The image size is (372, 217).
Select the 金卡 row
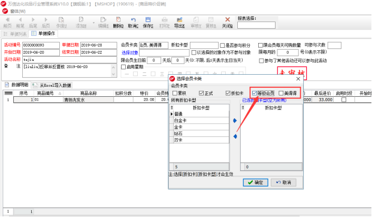(201, 127)
